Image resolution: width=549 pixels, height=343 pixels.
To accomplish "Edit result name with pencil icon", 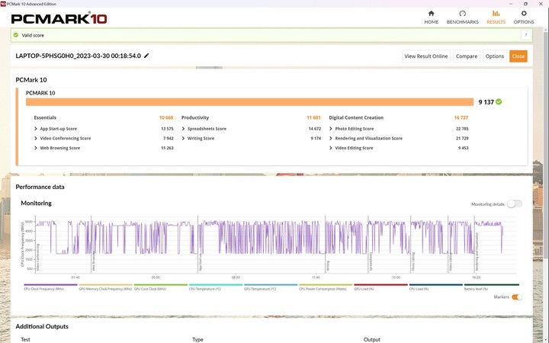I will pos(146,56).
